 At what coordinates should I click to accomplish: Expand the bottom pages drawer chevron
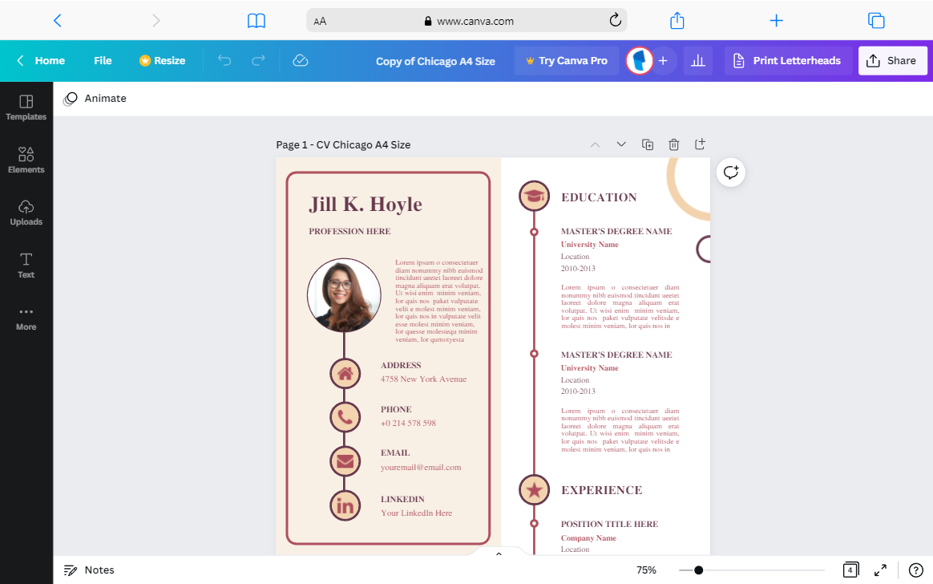[499, 554]
